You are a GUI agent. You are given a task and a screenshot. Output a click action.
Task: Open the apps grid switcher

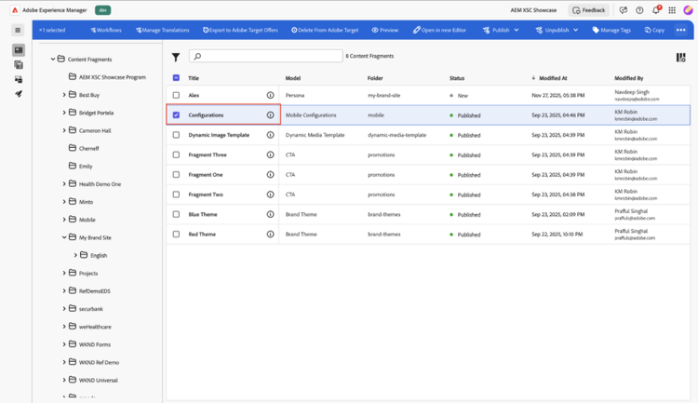(671, 10)
